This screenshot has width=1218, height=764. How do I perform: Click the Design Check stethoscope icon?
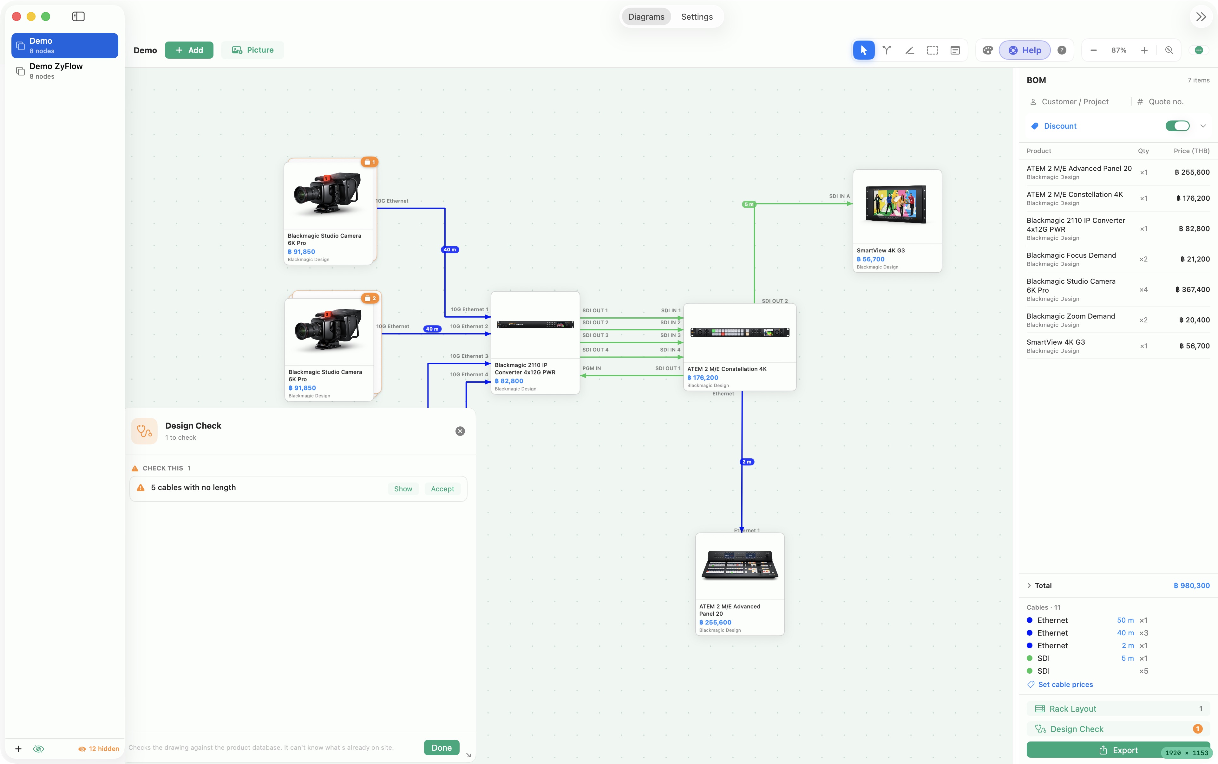(x=144, y=431)
